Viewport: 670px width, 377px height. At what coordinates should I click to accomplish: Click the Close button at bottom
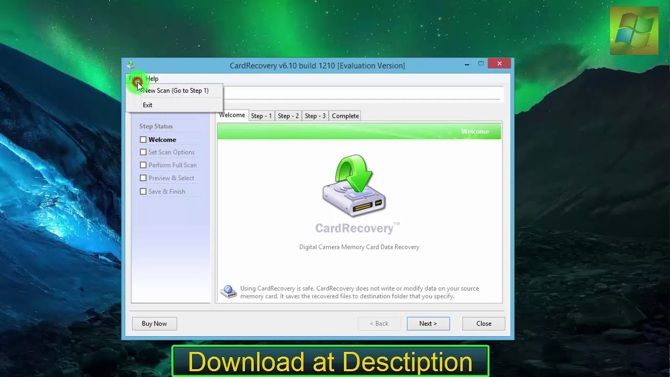(x=484, y=324)
